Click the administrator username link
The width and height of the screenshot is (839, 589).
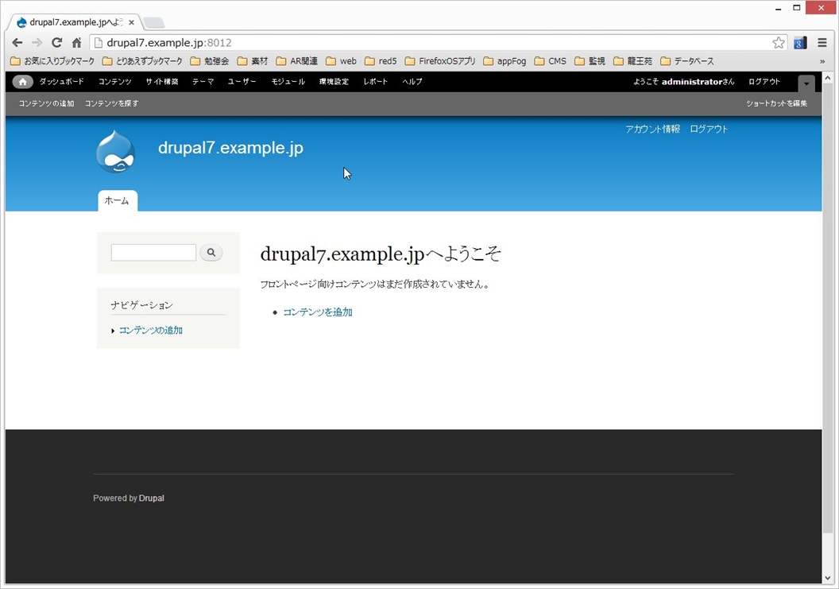692,81
